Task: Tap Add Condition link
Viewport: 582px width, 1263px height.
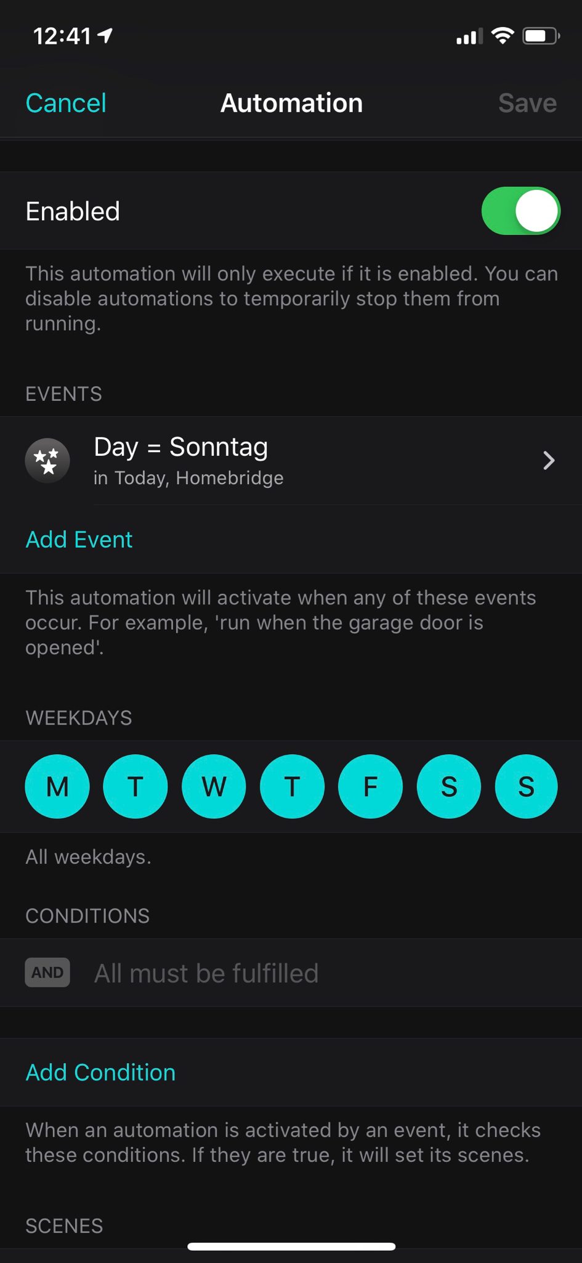Action: coord(100,1072)
